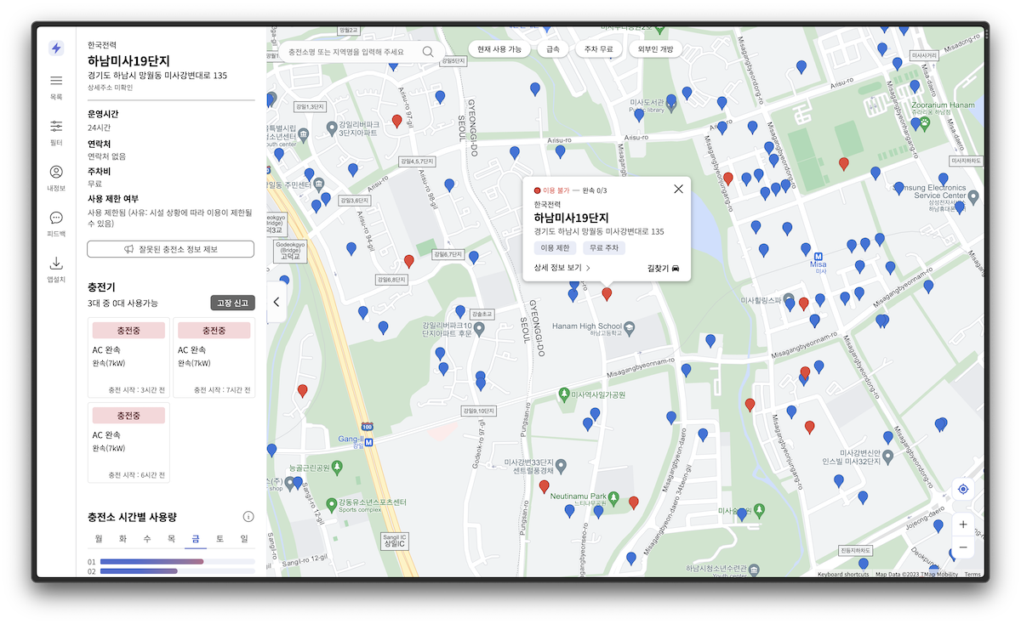Click the 미사강변33단지 센트럴풍경채 marker
Screen dimensions: 1021x624
[562, 465]
